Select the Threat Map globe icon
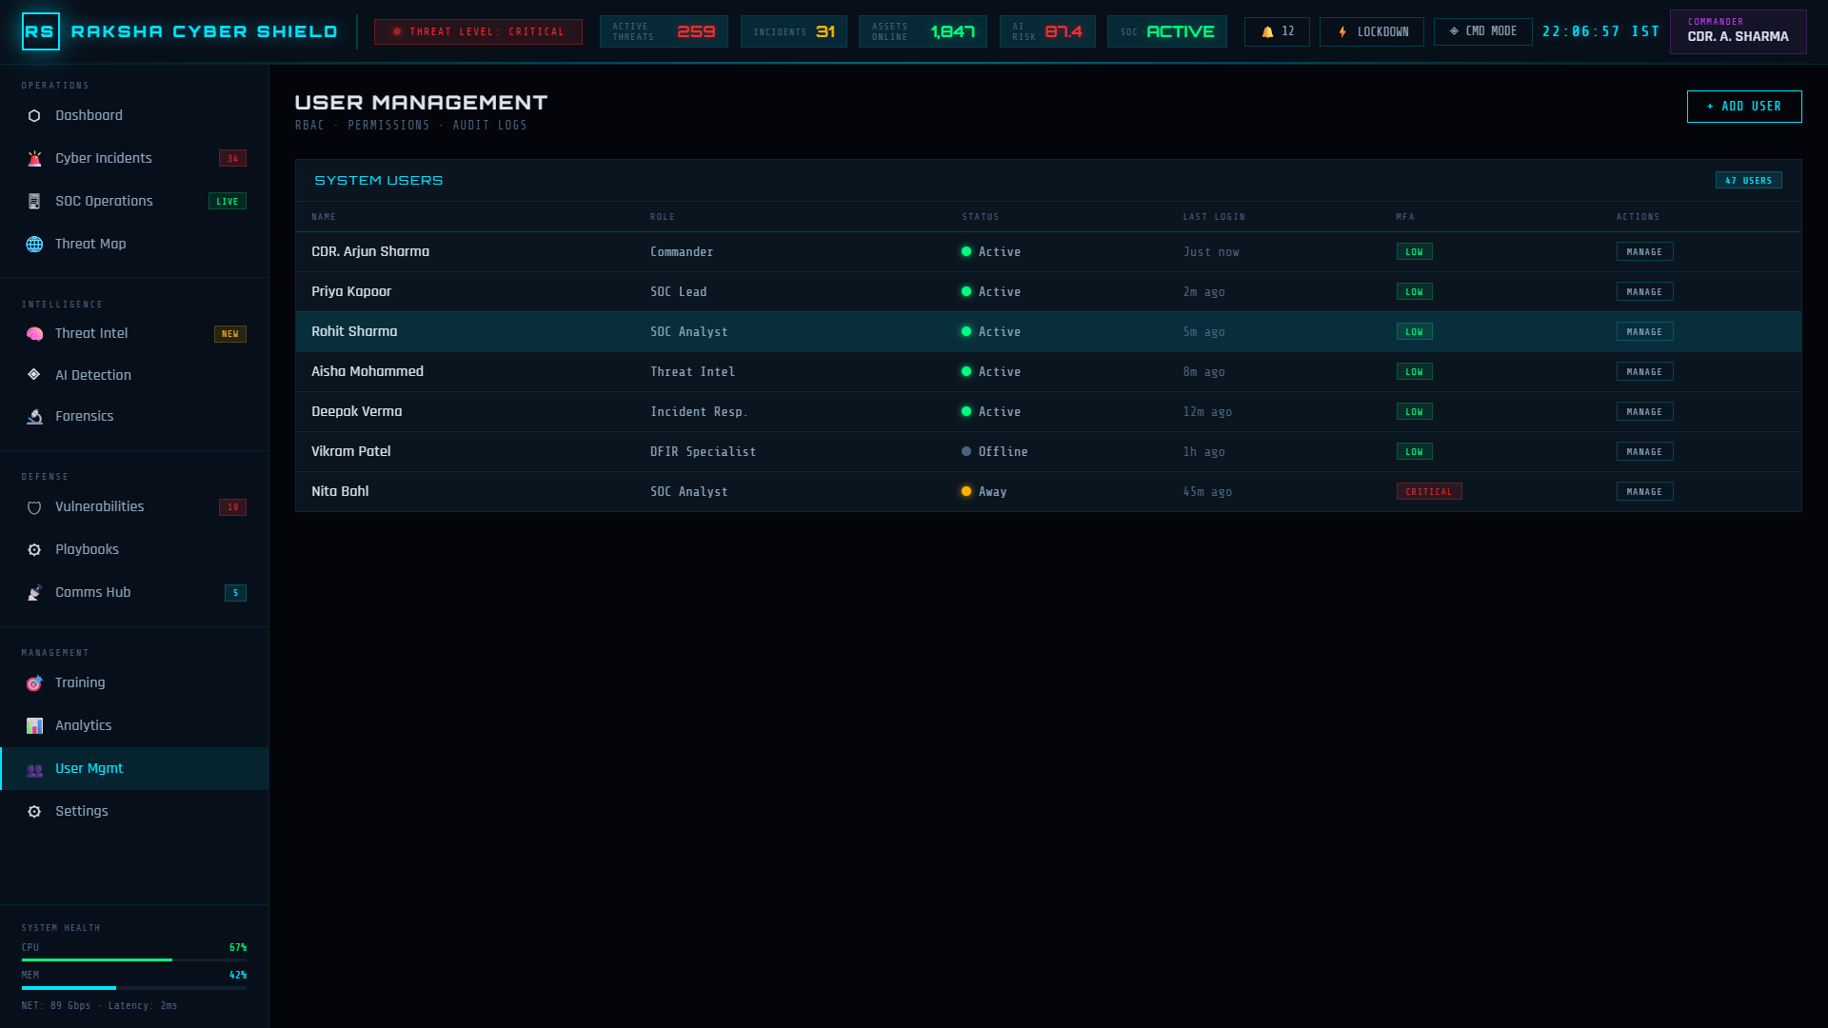This screenshot has width=1828, height=1028. [x=34, y=245]
